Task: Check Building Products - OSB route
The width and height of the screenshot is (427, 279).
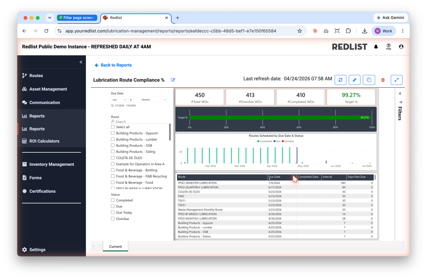Action: point(113,145)
